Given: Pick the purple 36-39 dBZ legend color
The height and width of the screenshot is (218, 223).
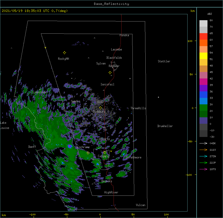Looking at the screenshot, I should point(203,88).
